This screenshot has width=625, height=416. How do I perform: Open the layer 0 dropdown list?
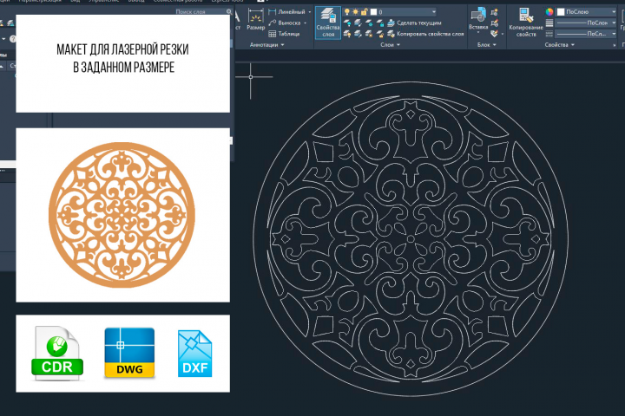coord(434,12)
